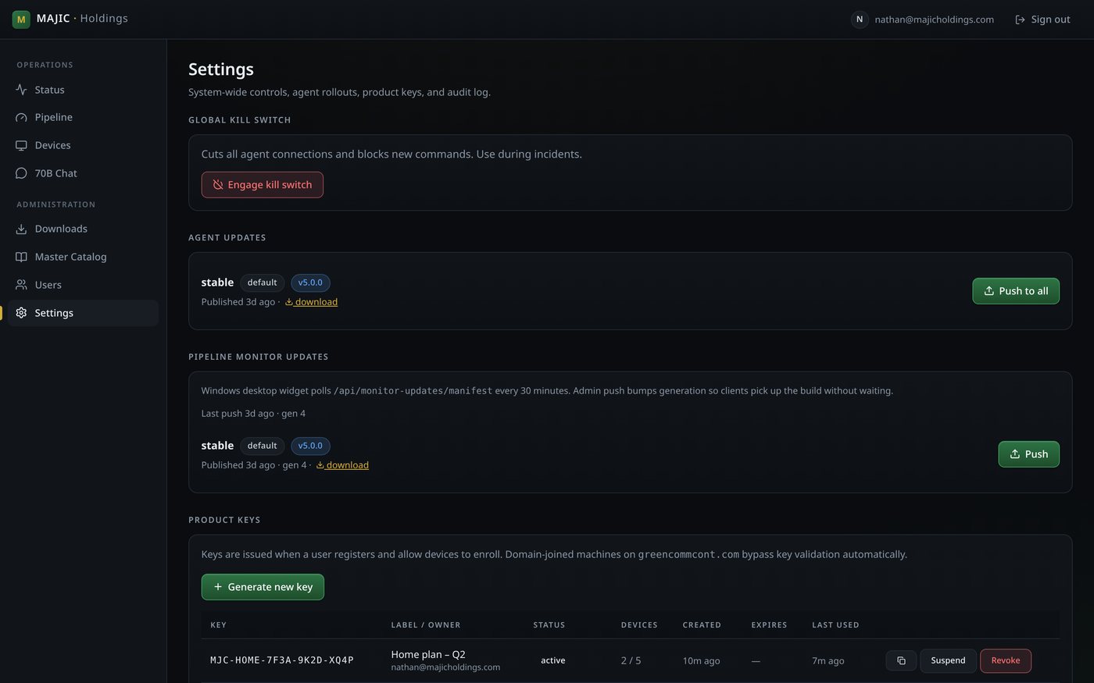
Task: Navigate to Downloads
Action: 83,229
